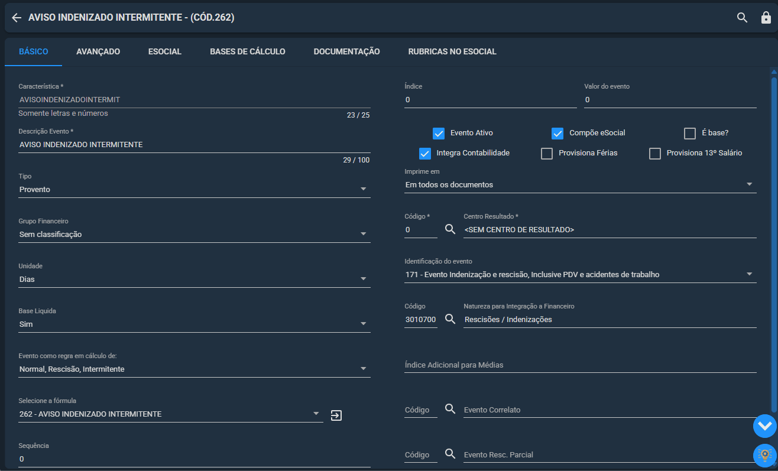Enable the Provisiona Férias checkbox
778x471 pixels.
547,153
